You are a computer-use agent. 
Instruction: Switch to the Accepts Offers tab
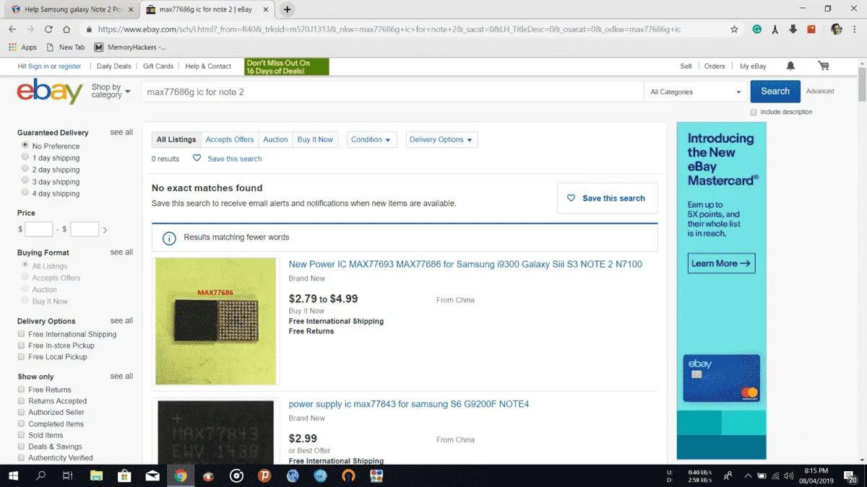tap(230, 140)
